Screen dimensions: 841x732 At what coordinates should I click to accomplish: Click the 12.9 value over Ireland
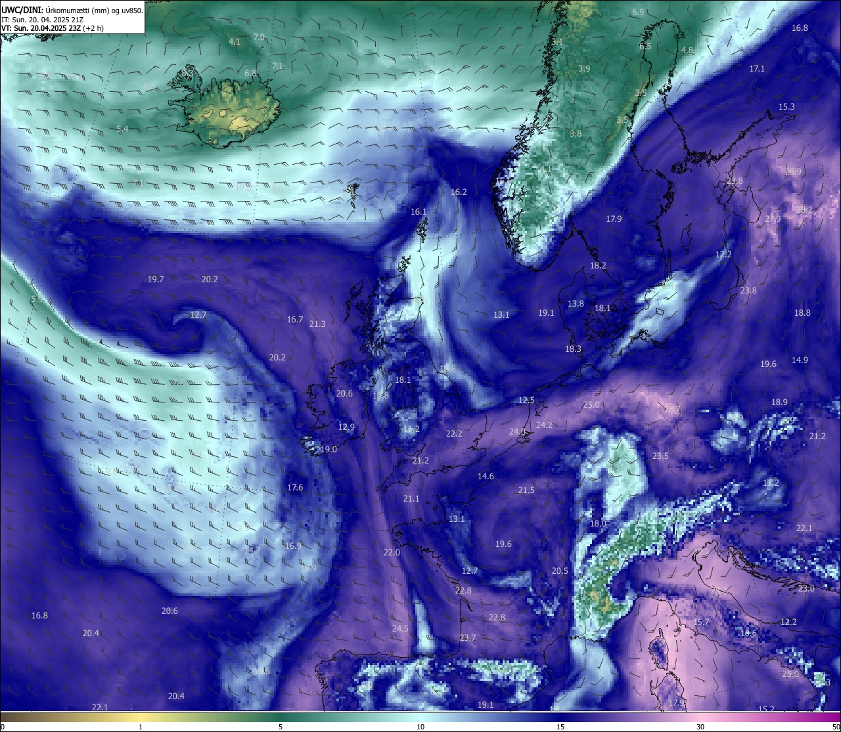(x=346, y=427)
